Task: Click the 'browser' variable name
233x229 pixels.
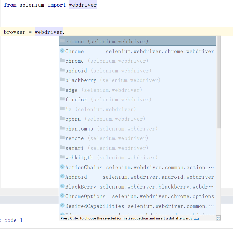Action: (x=14, y=32)
